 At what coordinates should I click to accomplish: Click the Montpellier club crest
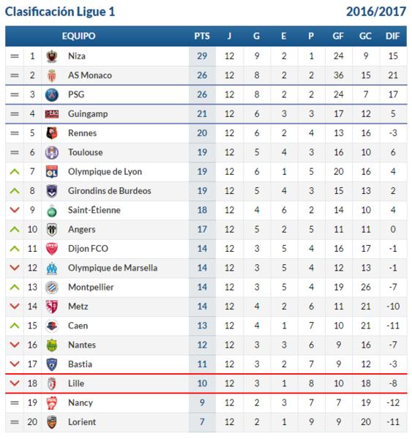pos(52,288)
